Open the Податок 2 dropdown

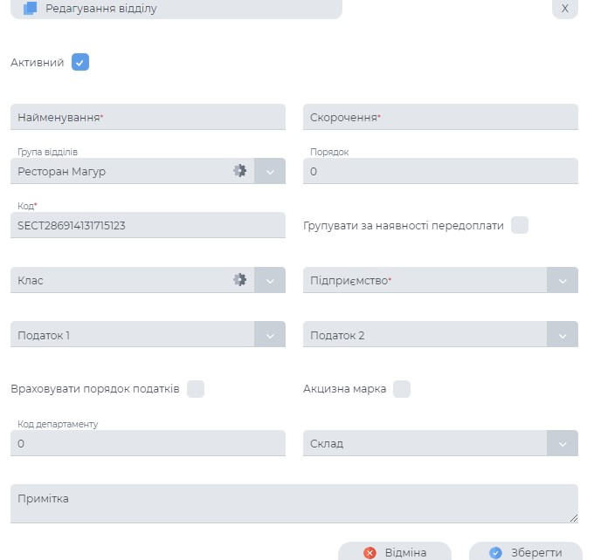coord(563,335)
